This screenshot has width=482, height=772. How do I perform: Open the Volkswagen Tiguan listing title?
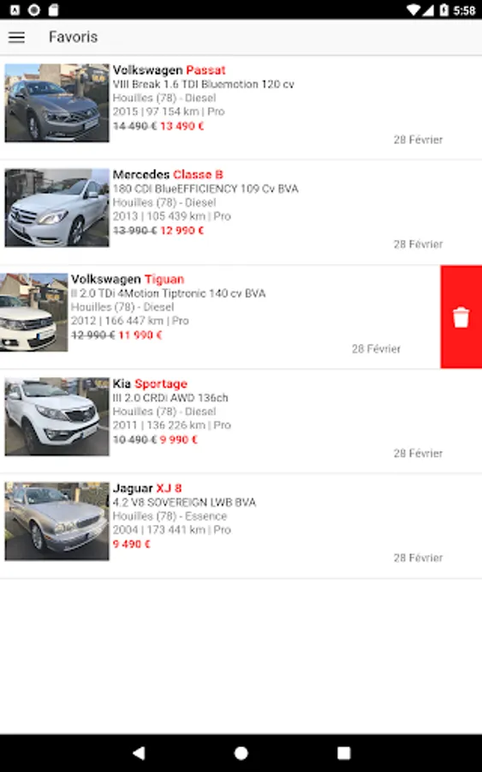coord(128,279)
